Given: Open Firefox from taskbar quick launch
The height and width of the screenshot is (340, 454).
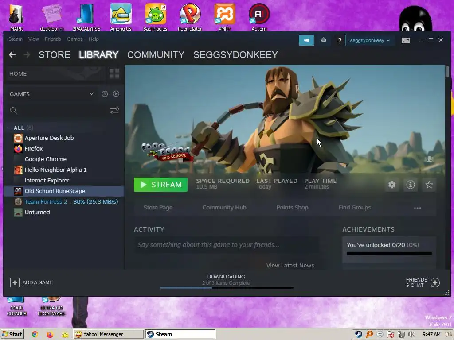Looking at the screenshot, I should (50, 334).
